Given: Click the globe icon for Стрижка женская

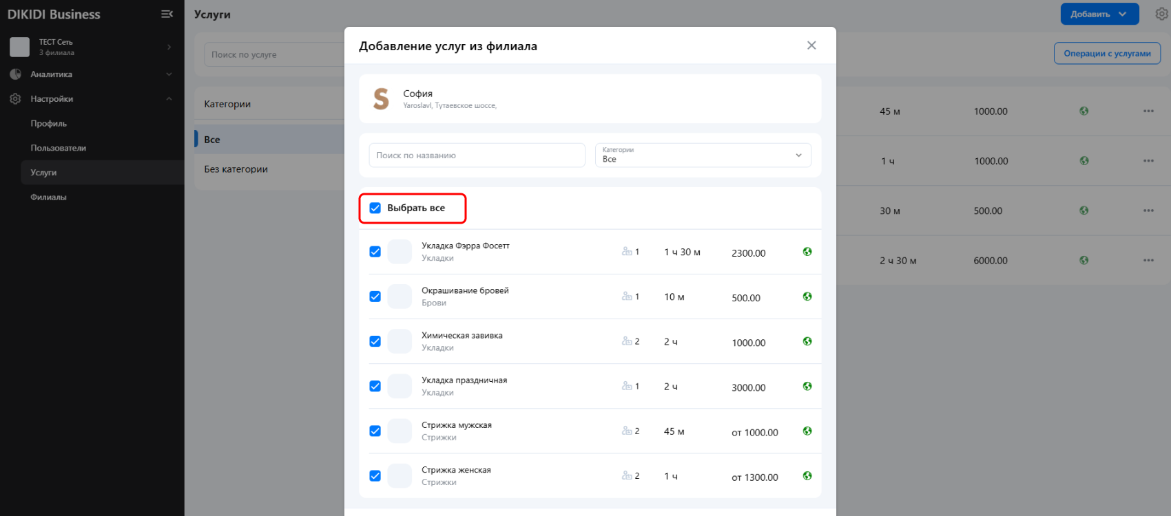Looking at the screenshot, I should (807, 476).
